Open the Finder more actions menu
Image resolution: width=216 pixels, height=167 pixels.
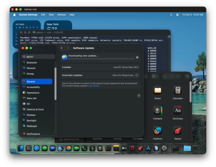[x=178, y=76]
